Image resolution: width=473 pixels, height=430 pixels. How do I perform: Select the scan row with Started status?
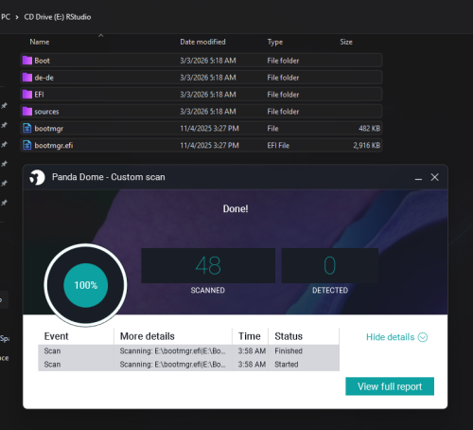188,365
